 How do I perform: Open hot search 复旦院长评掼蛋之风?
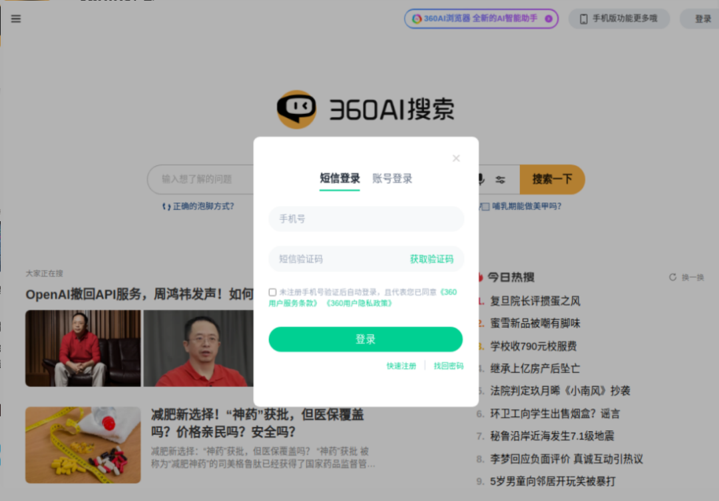[x=535, y=301]
